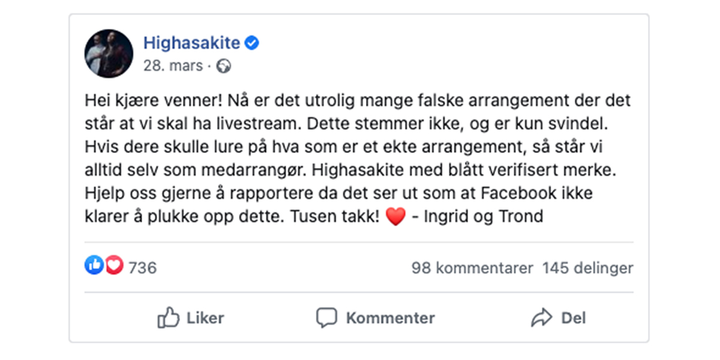Image resolution: width=720 pixels, height=360 pixels.
Task: Click the globe public-privacy icon
Action: click(224, 67)
